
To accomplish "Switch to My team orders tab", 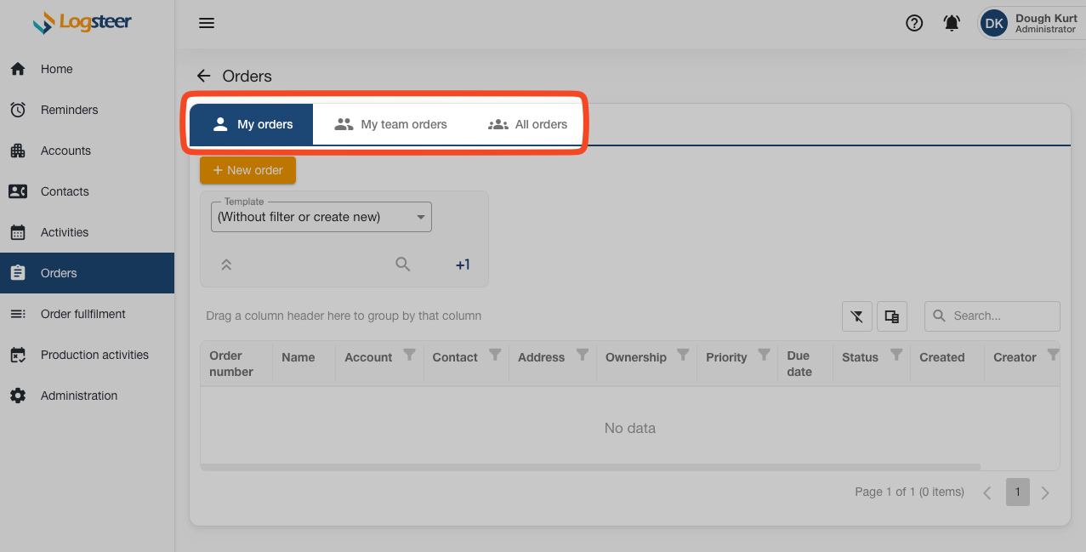I will click(391, 124).
